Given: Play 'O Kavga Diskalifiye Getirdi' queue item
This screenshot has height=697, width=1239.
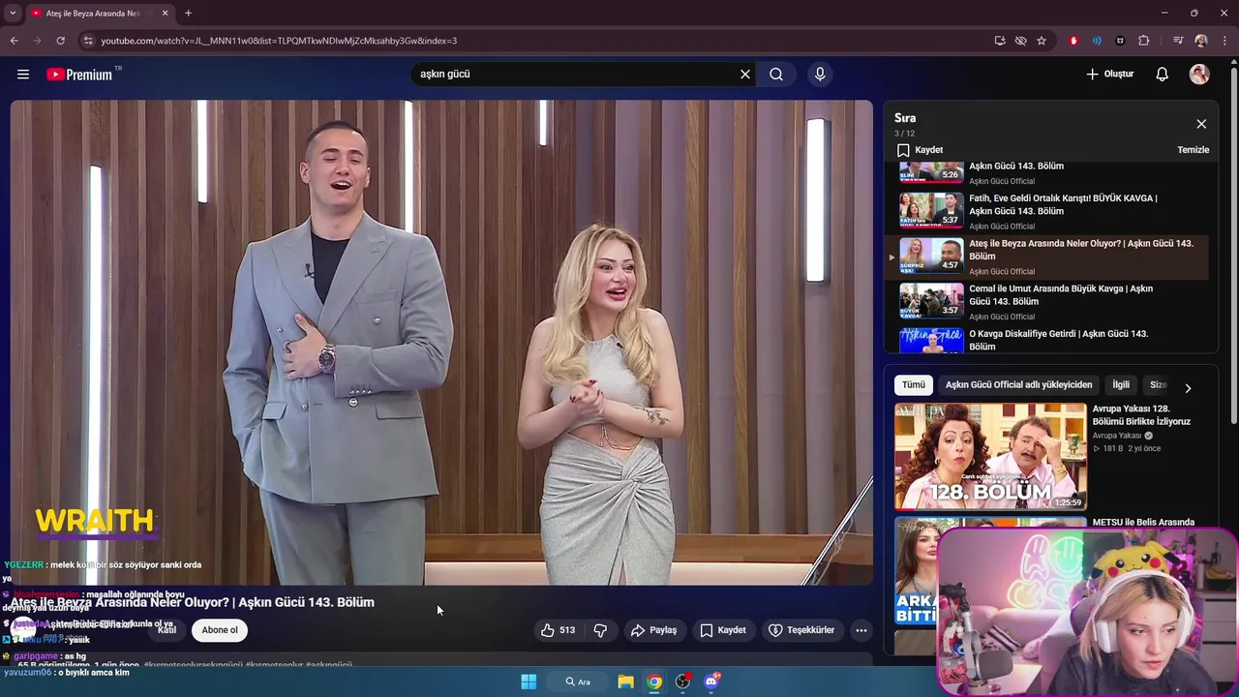Looking at the screenshot, I should [1049, 340].
